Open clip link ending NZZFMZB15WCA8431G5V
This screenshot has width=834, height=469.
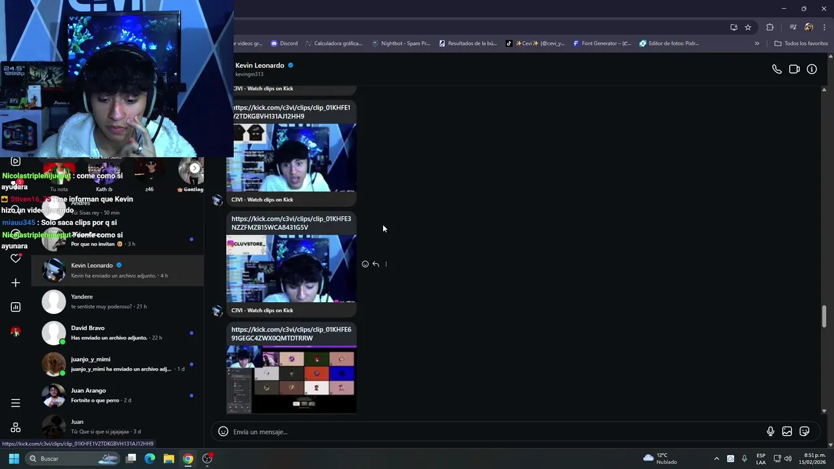pyautogui.click(x=291, y=223)
